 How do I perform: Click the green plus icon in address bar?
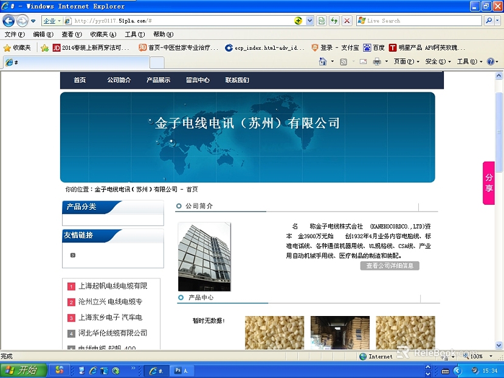pos(299,21)
